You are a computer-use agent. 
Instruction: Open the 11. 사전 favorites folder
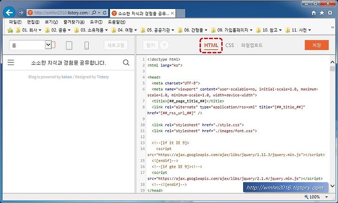pos(298,30)
